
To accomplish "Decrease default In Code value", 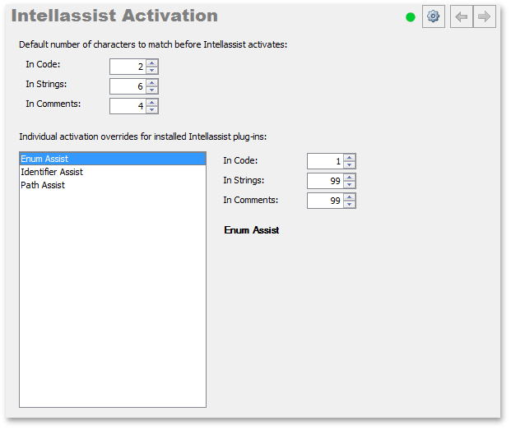I will [152, 70].
